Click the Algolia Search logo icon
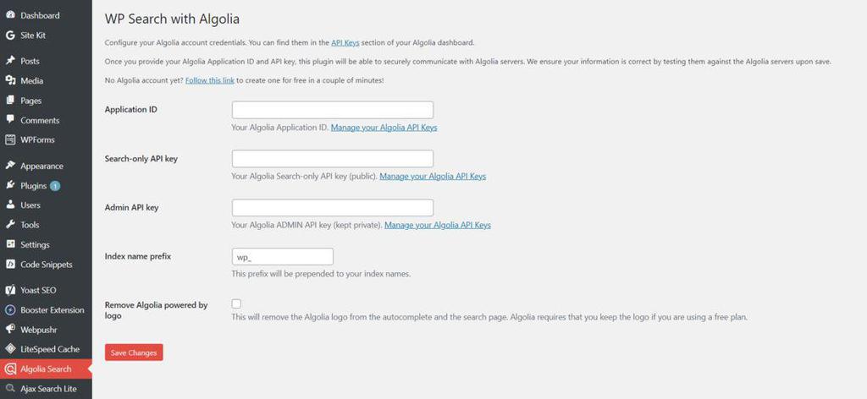This screenshot has width=867, height=399. (x=10, y=369)
